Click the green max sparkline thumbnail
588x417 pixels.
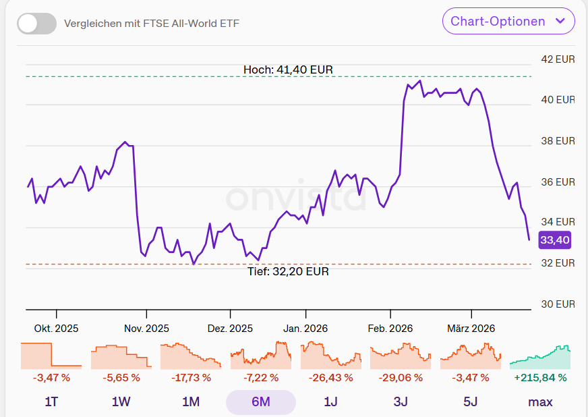(x=540, y=356)
